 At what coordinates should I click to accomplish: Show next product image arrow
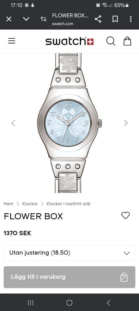126,123
